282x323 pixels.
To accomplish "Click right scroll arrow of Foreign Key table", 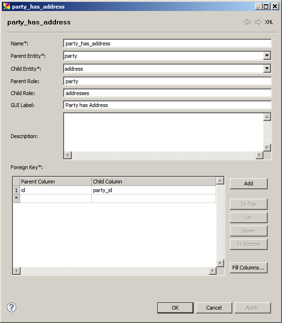I will click(212, 270).
